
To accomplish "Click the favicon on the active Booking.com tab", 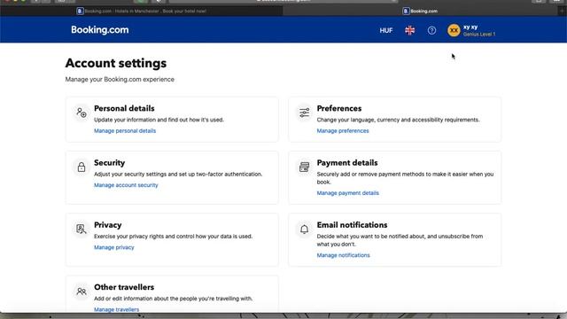I will click(x=406, y=12).
